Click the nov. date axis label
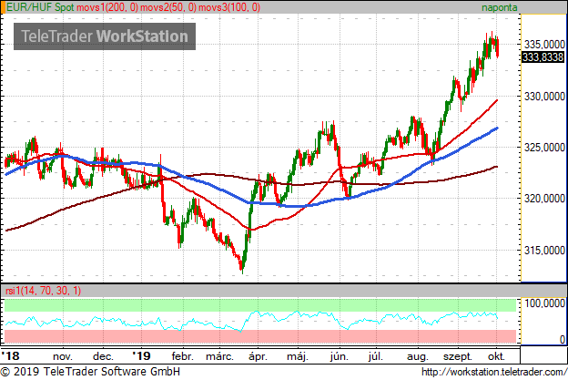Image resolution: width=568 pixels, height=380 pixels. point(63,356)
